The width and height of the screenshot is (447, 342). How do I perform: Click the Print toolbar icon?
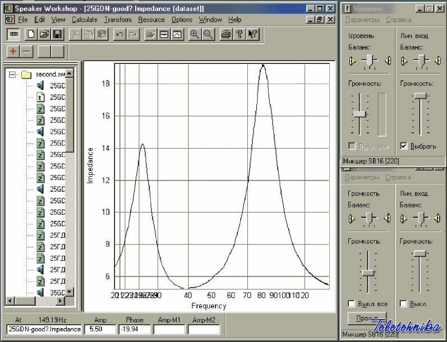coord(225,34)
